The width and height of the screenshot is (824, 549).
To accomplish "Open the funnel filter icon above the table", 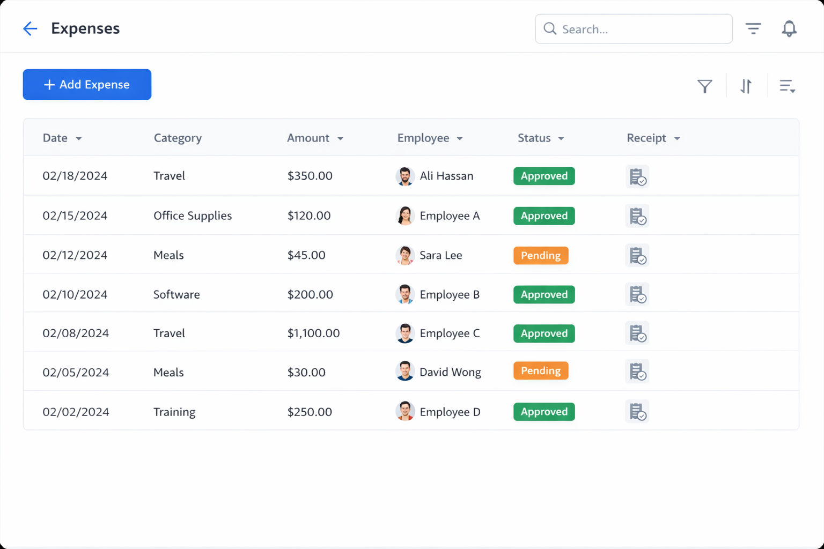I will 705,85.
